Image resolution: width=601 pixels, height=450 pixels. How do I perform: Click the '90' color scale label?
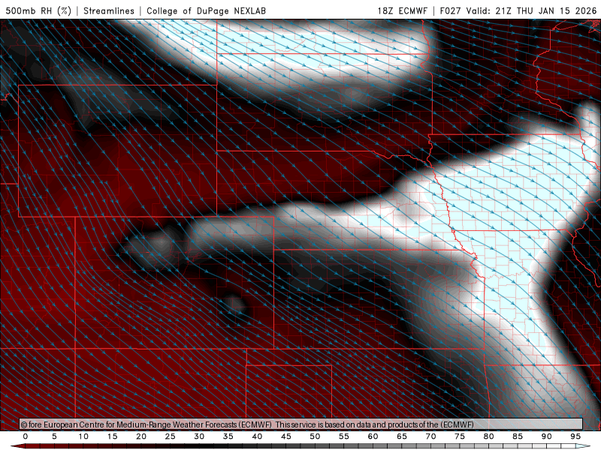547,436
